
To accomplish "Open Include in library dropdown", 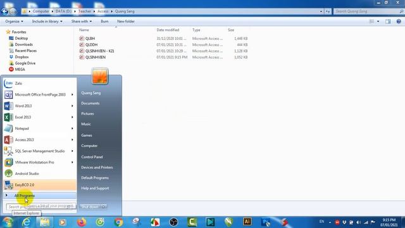I will (x=47, y=22).
